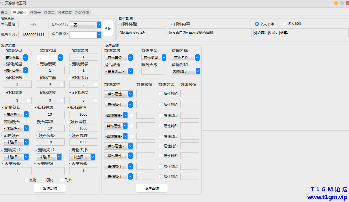Go to the 修改二 tab
Screen dimensions: 349x202
coord(49,12)
